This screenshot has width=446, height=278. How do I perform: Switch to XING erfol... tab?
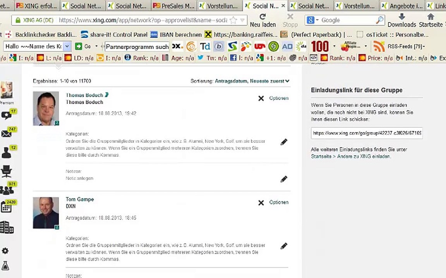(x=36, y=6)
